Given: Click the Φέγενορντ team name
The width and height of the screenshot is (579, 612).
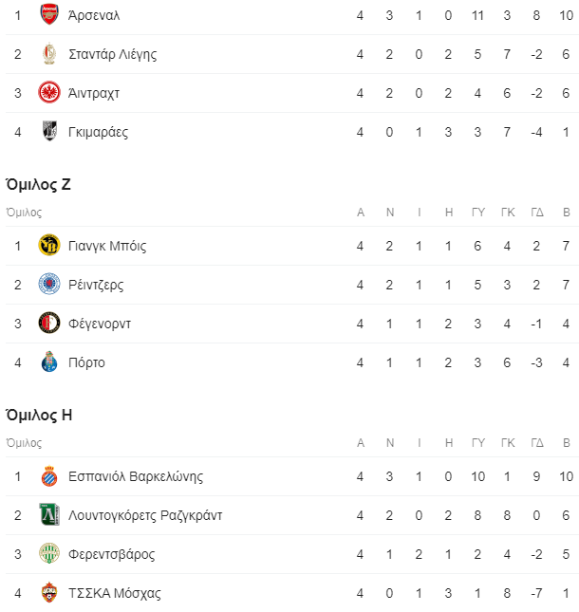Looking at the screenshot, I should click(100, 324).
